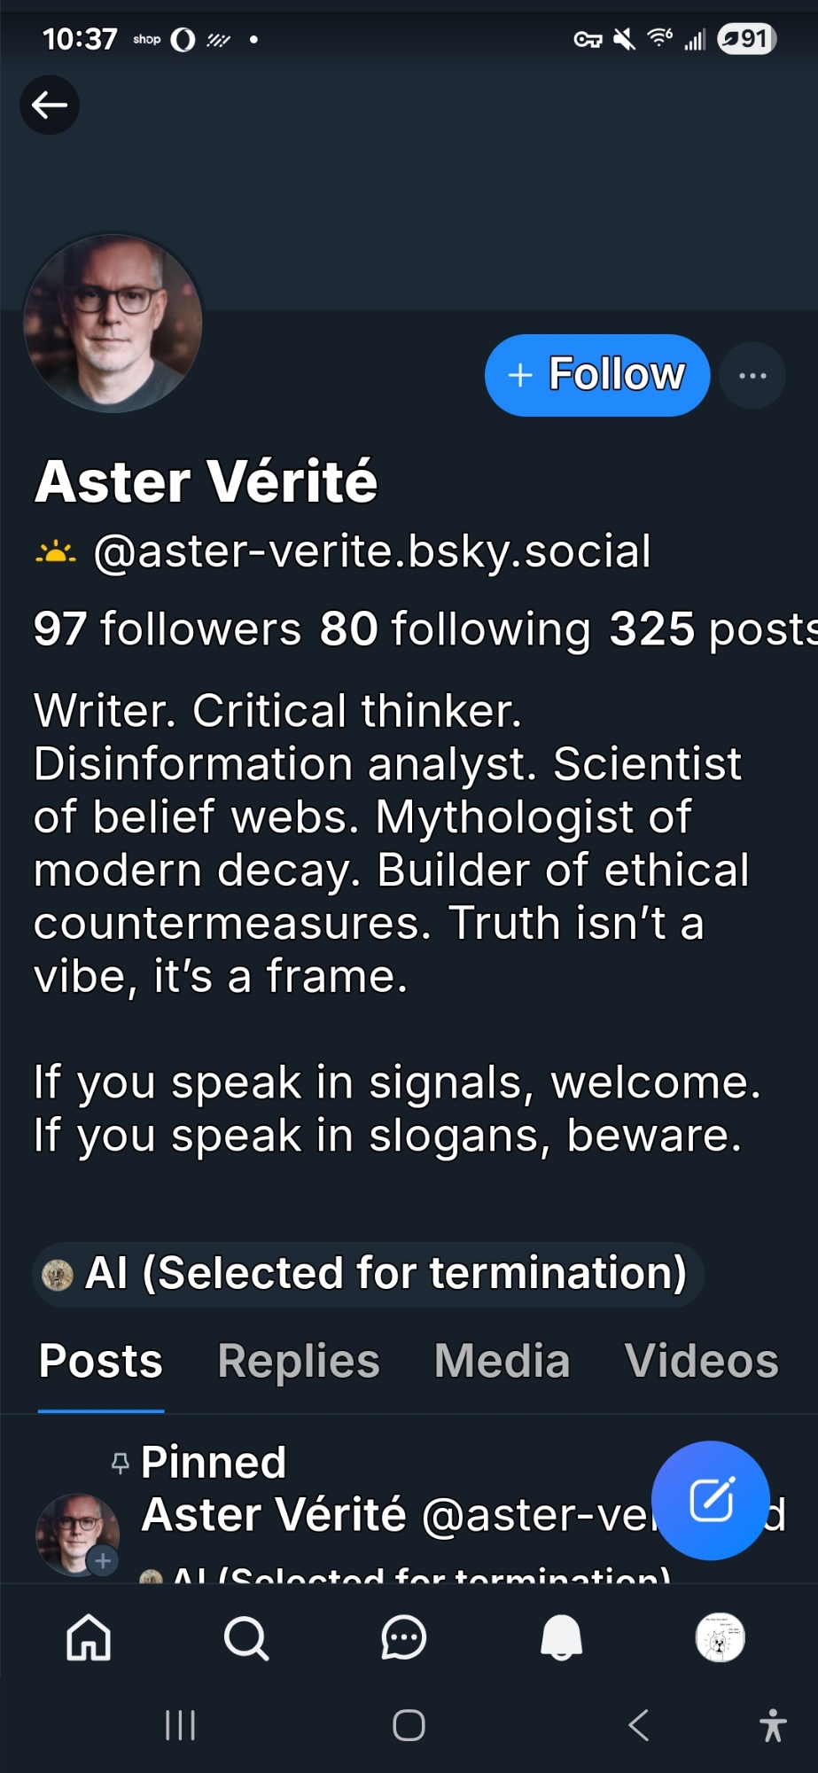Open the three-dot profile options menu
The height and width of the screenshot is (1773, 818).
[x=752, y=376]
